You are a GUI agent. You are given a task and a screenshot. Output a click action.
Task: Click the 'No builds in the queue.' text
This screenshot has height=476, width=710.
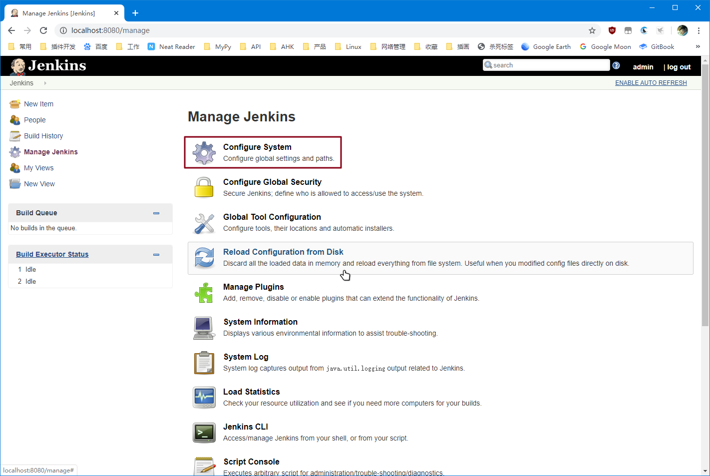pyautogui.click(x=43, y=228)
